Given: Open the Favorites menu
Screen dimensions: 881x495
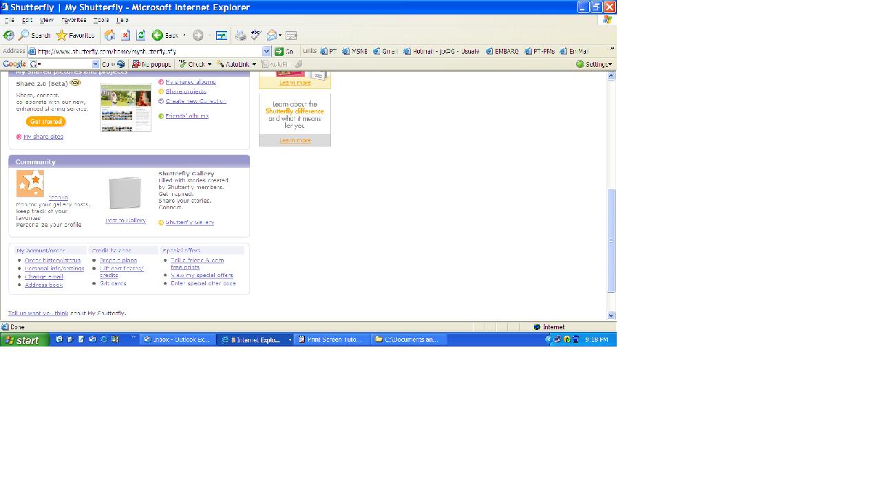Looking at the screenshot, I should (74, 20).
